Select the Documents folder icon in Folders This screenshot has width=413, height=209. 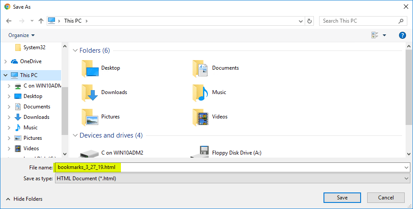(x=201, y=68)
